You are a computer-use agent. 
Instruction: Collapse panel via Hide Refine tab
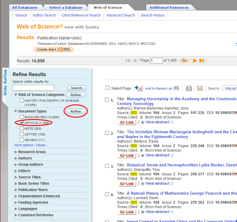point(5,83)
